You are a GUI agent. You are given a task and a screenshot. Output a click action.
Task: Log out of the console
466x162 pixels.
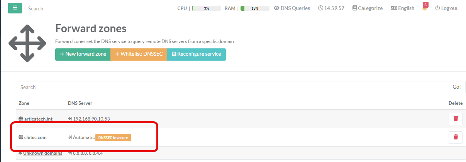point(446,8)
